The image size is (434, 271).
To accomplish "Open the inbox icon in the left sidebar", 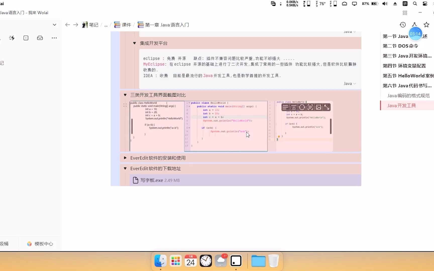I will tap(40, 38).
